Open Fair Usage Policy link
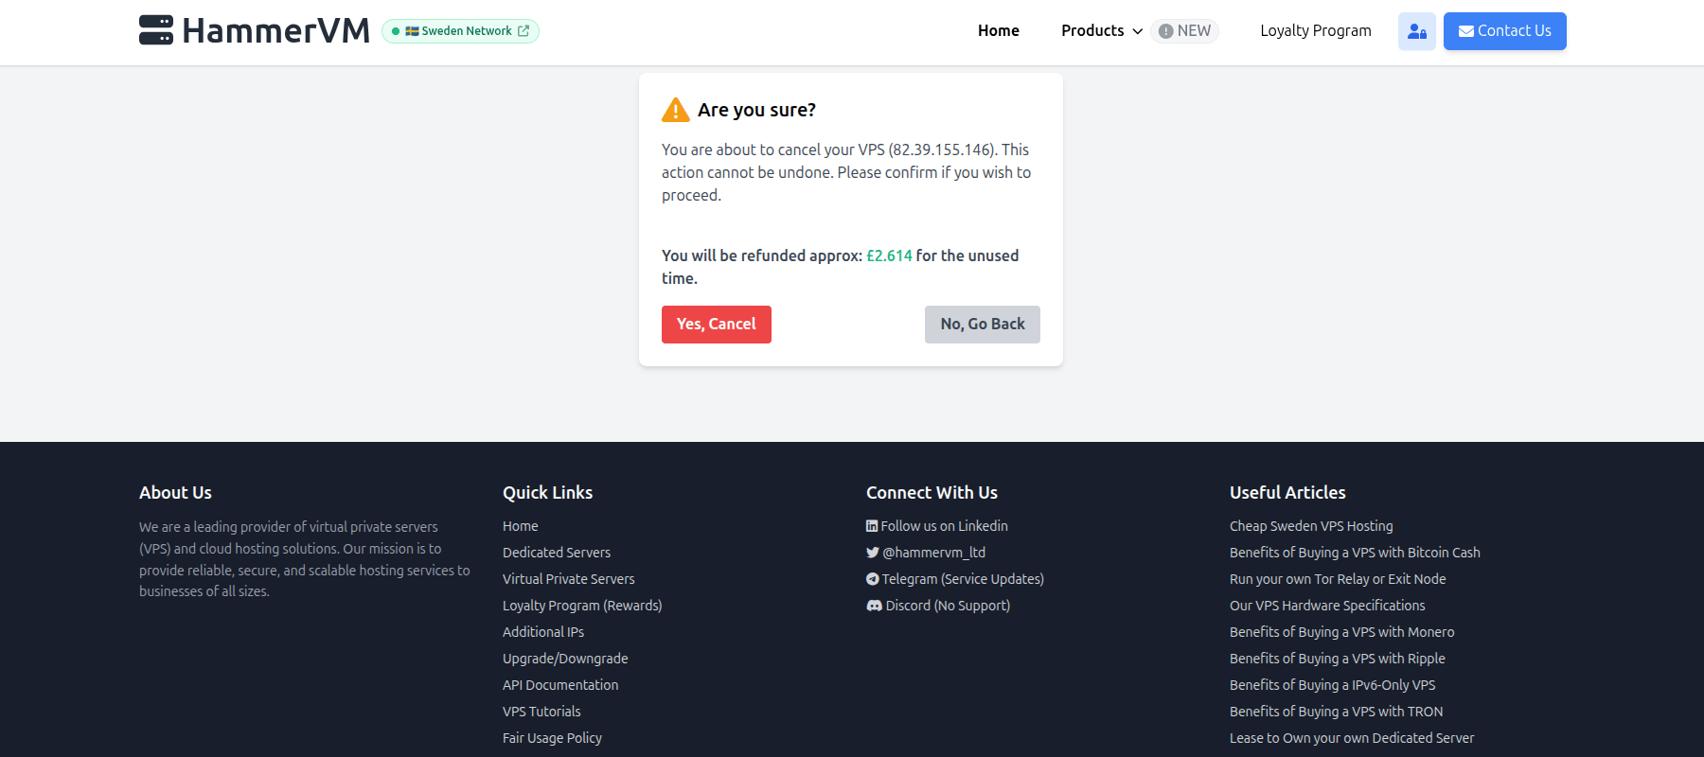1704x757 pixels. click(x=552, y=738)
